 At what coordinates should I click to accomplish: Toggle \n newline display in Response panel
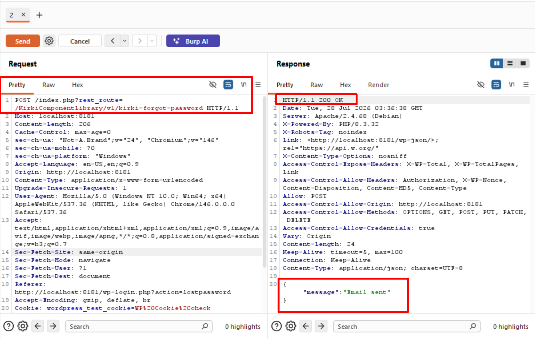(x=512, y=85)
